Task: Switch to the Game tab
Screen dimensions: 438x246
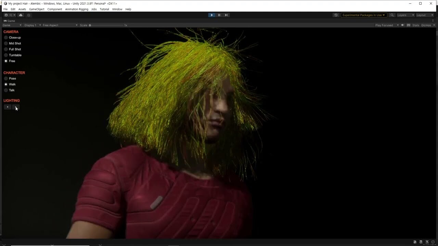Action: (x=9, y=21)
